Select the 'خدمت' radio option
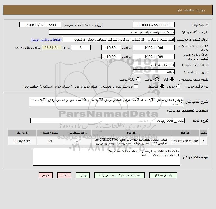Screen dimensions: 216x209 (x=157, y=79)
